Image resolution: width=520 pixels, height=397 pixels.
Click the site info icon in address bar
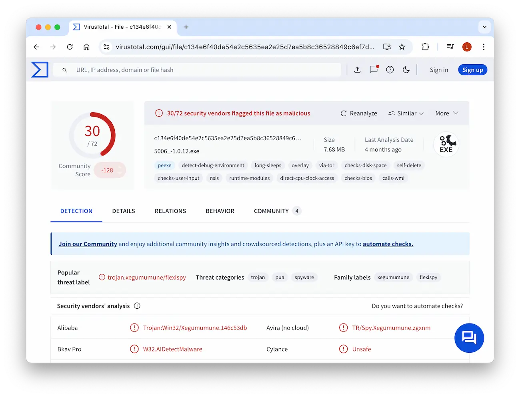(106, 47)
